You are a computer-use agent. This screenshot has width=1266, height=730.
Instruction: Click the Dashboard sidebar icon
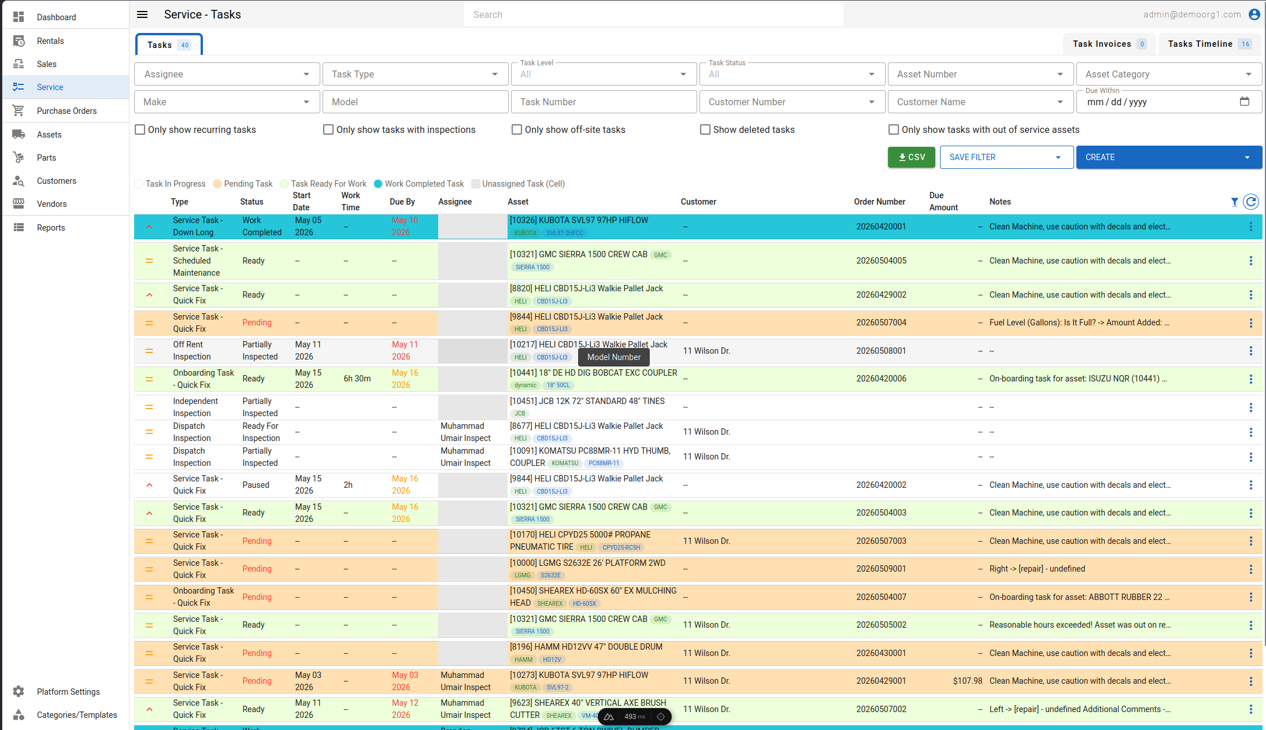[x=18, y=17]
